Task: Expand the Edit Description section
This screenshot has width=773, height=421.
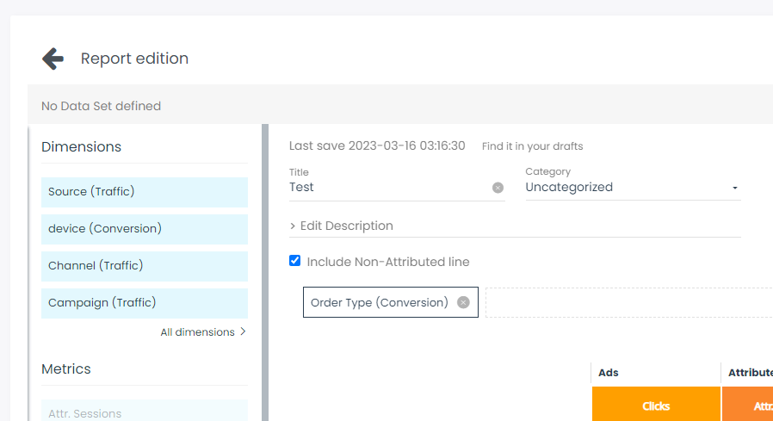Action: tap(342, 226)
